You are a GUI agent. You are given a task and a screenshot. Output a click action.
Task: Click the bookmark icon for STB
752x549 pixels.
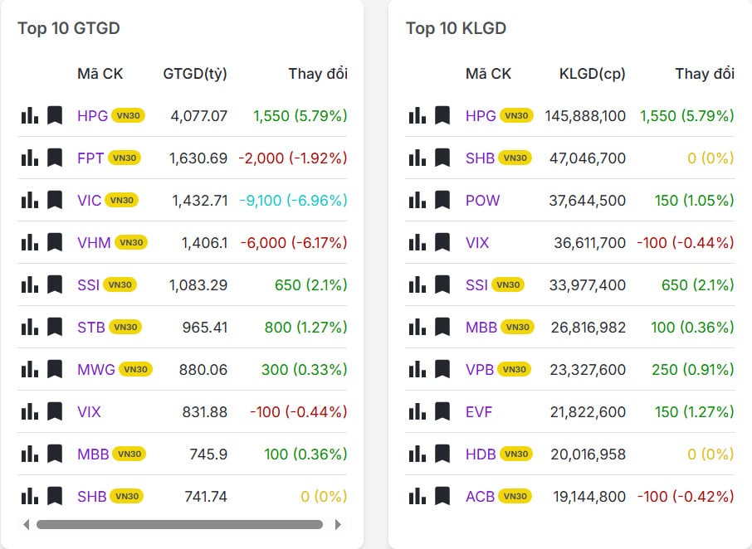(x=55, y=327)
